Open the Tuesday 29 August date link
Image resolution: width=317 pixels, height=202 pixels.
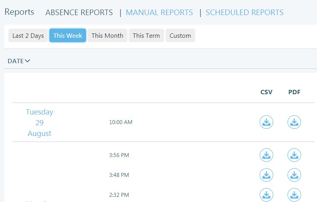(39, 122)
